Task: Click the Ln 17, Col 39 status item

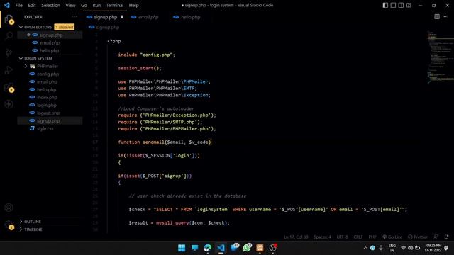Action: click(296, 237)
